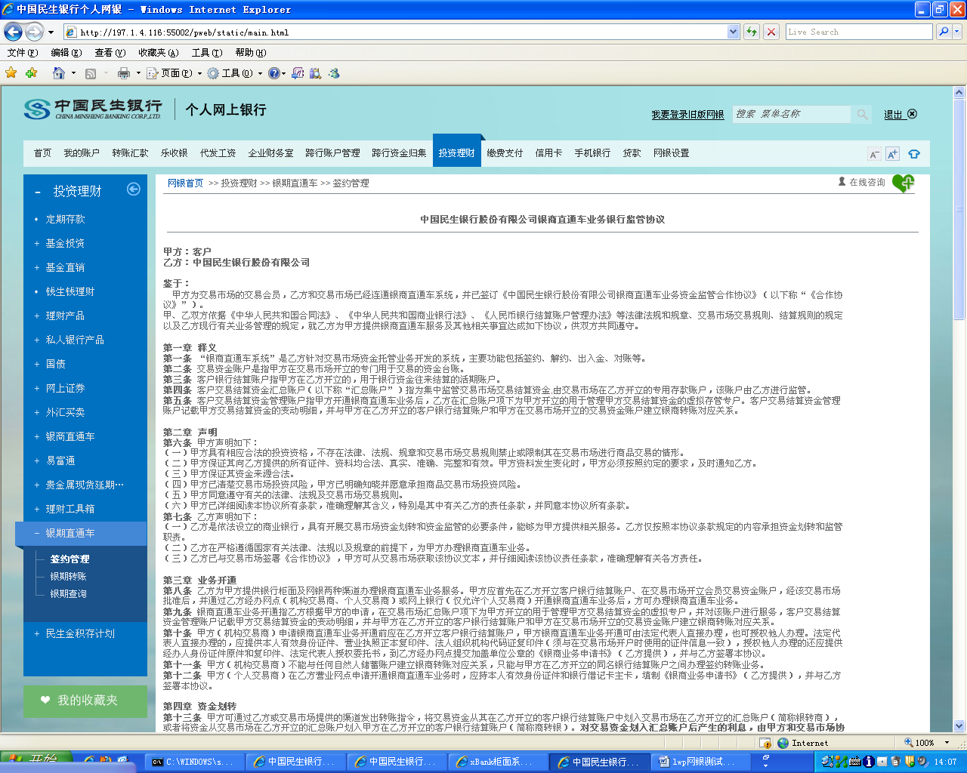967x773 pixels.
Task: Click the skin change shirt icon
Action: 914,153
